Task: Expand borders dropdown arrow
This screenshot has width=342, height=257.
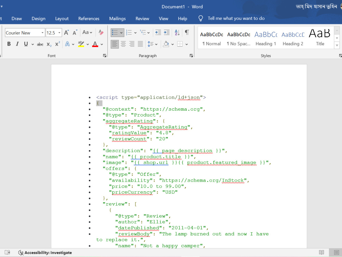Action: tap(187, 44)
